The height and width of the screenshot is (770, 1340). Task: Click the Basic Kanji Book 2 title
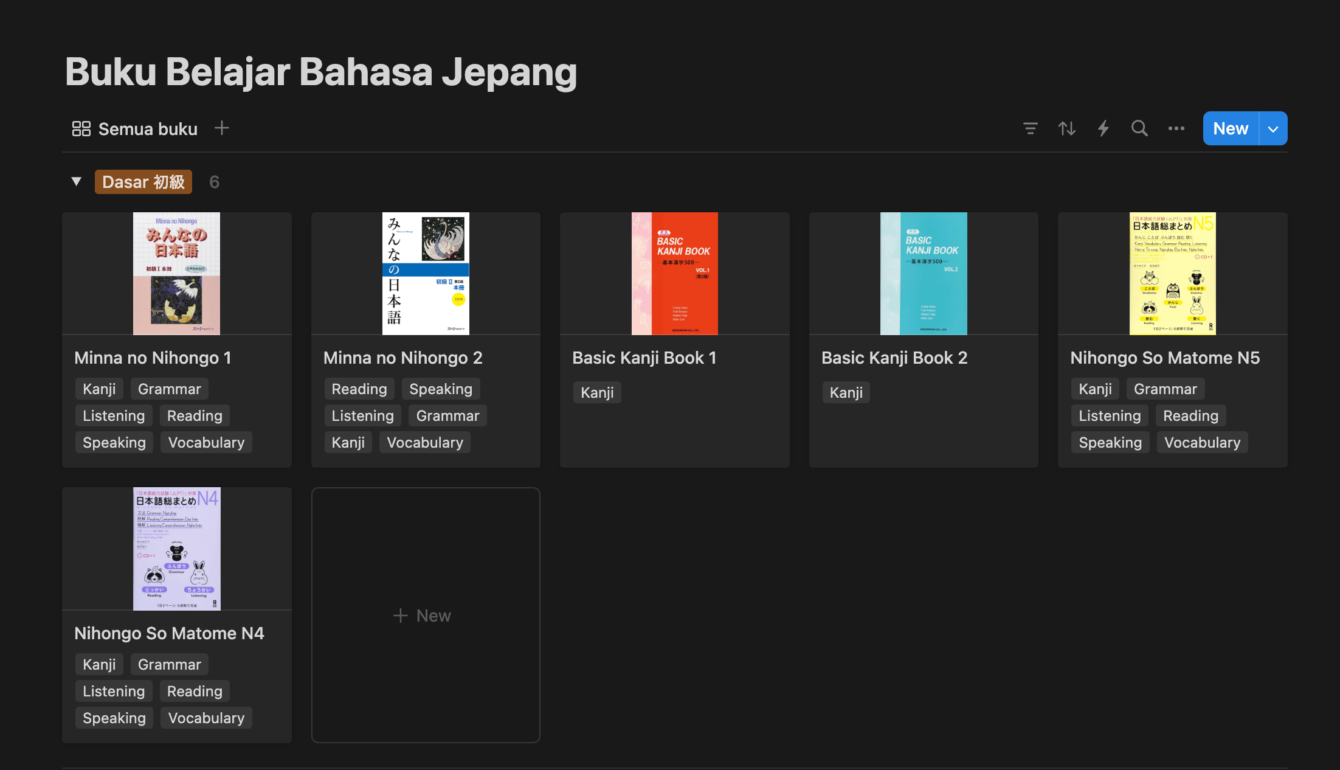894,358
